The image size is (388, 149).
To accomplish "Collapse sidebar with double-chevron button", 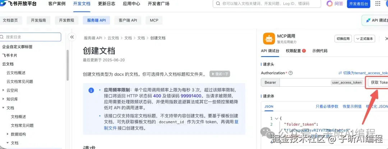I will tap(72, 37).
